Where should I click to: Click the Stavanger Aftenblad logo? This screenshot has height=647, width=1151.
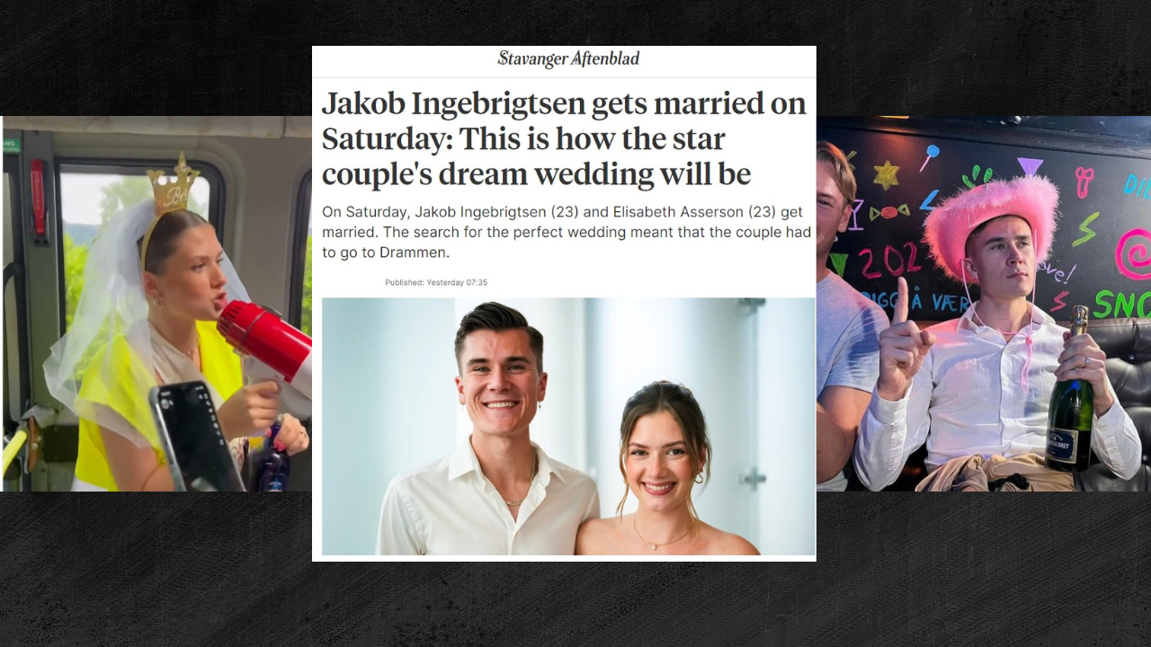tap(568, 59)
